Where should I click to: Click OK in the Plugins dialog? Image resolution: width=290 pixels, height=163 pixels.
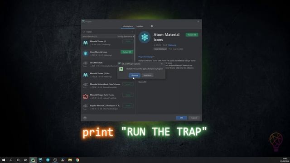(181, 118)
